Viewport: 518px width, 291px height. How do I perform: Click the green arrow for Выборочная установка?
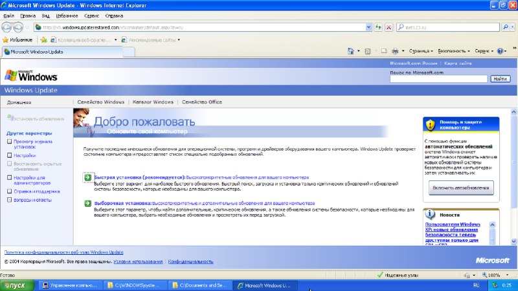coord(87,203)
